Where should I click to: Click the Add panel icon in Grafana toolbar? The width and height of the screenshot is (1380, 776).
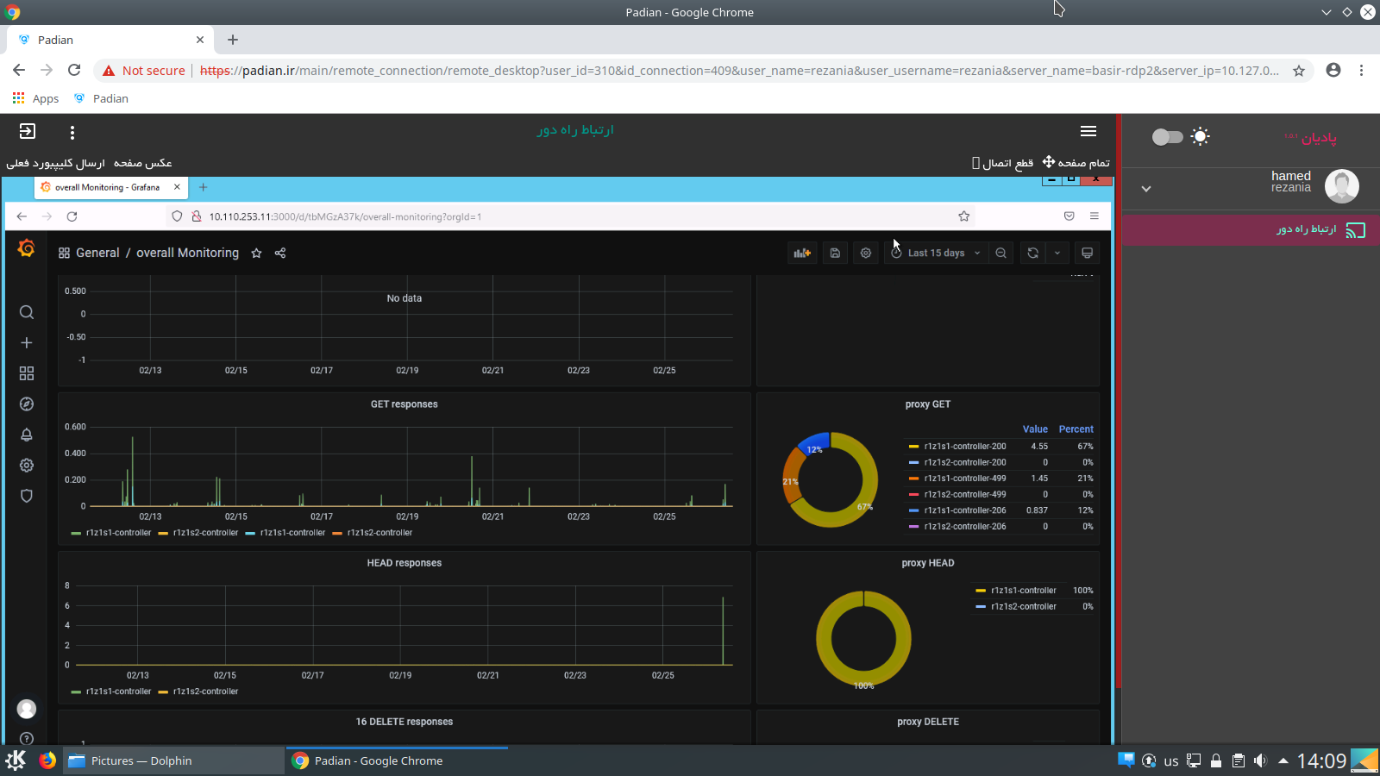802,253
